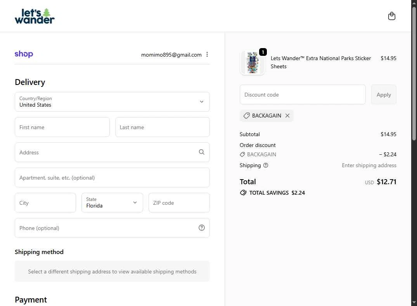Focus the City field
Viewport: 417px width, 306px height.
pyautogui.click(x=45, y=202)
